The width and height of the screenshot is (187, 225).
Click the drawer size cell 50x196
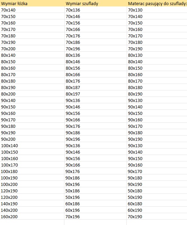point(95,197)
